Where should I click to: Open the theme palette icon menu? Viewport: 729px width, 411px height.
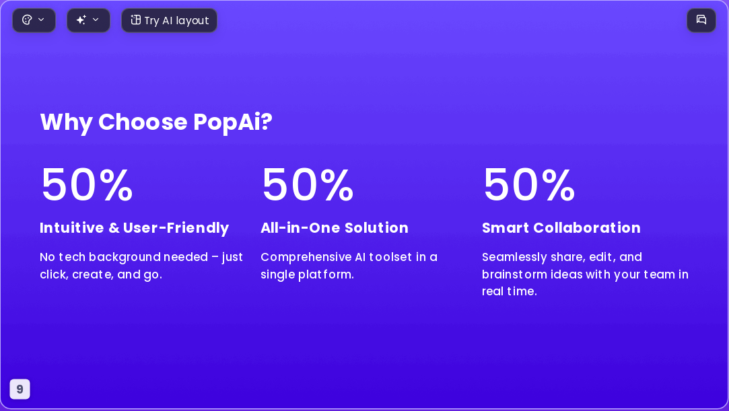pyautogui.click(x=27, y=20)
